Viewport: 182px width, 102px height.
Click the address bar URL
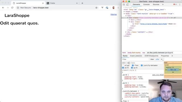click(41, 8)
